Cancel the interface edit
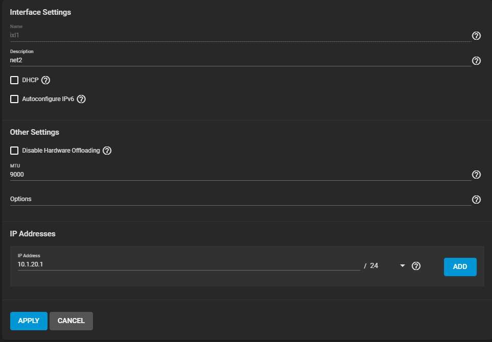The image size is (492, 342). pos(71,321)
